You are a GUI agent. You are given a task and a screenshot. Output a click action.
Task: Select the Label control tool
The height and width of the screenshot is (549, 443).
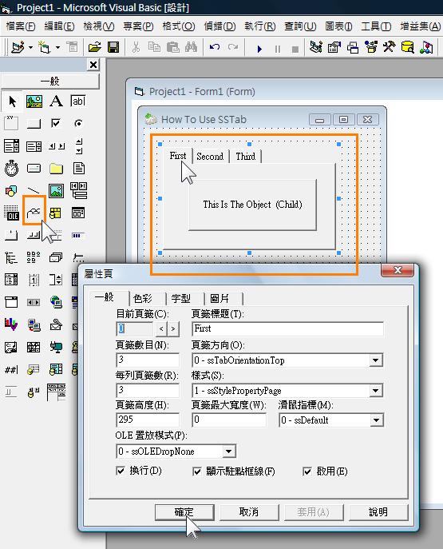tap(56, 101)
